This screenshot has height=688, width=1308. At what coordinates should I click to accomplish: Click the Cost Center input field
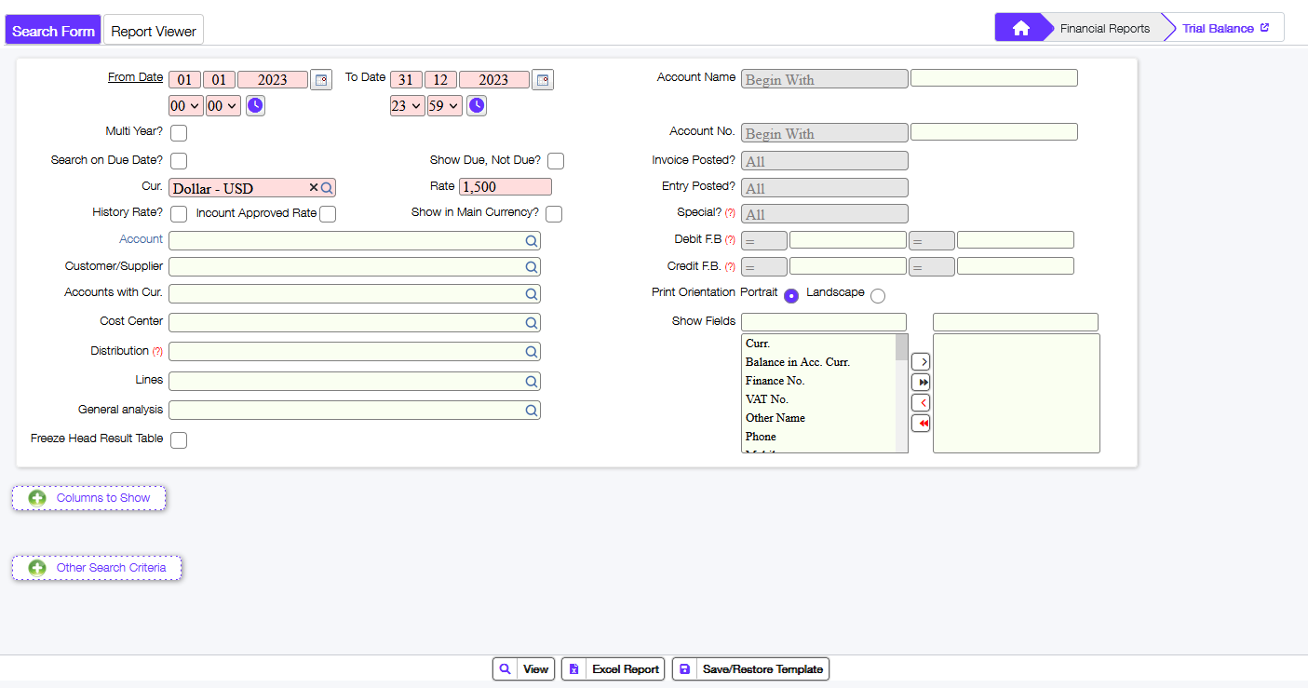[x=355, y=323]
